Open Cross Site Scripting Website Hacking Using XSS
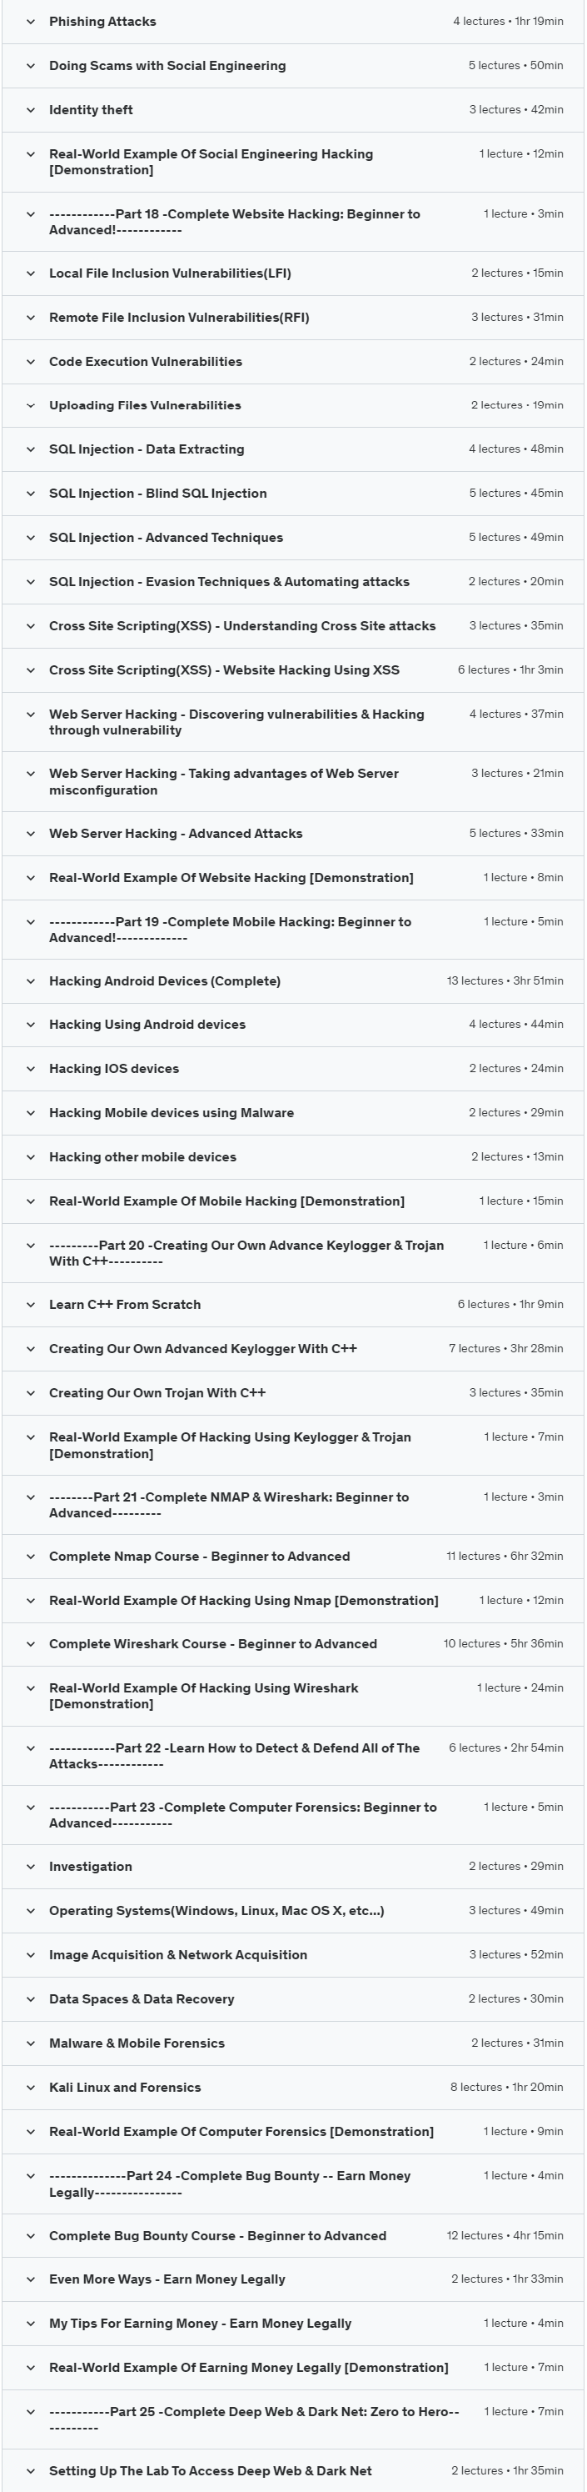This screenshot has height=2492, width=587. tap(224, 669)
